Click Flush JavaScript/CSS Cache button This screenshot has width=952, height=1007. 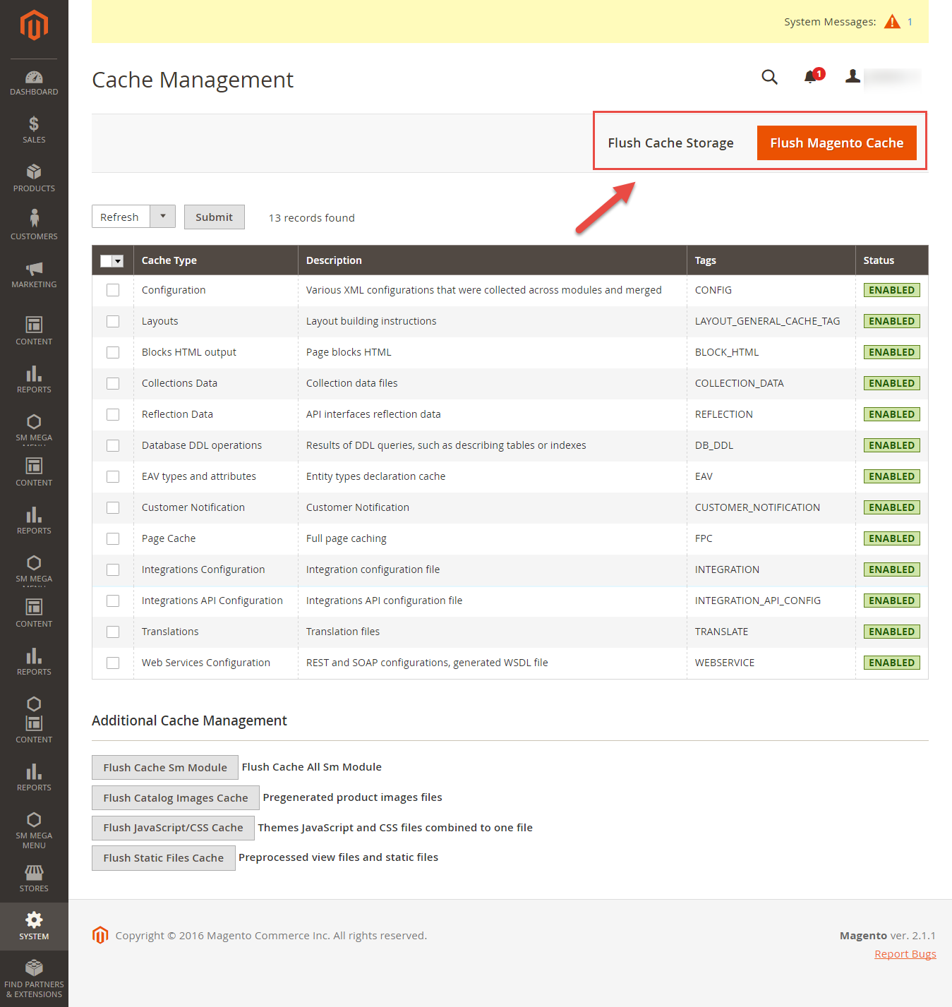coord(173,827)
